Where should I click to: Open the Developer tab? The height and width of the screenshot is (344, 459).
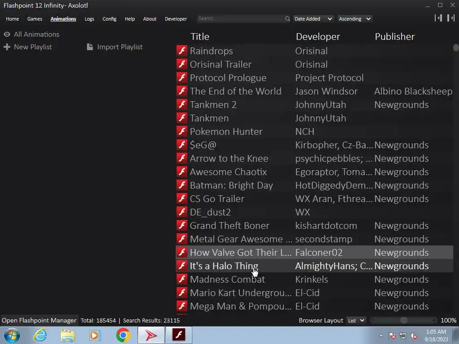(x=176, y=19)
